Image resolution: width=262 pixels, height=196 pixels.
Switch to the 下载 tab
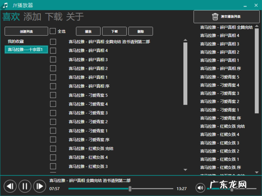pyautogui.click(x=54, y=17)
